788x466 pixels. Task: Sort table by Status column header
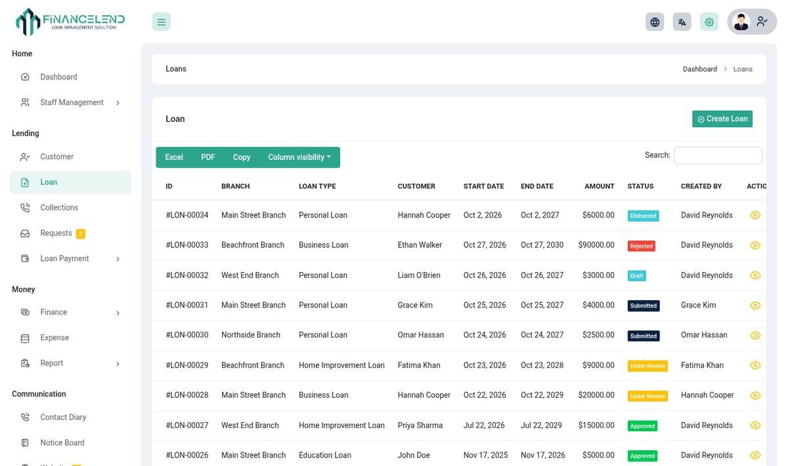pos(640,186)
